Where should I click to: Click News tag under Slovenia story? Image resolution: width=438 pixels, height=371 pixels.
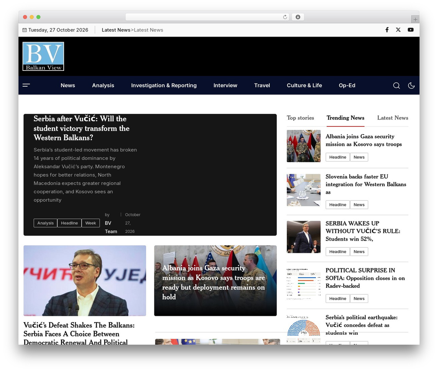(359, 205)
